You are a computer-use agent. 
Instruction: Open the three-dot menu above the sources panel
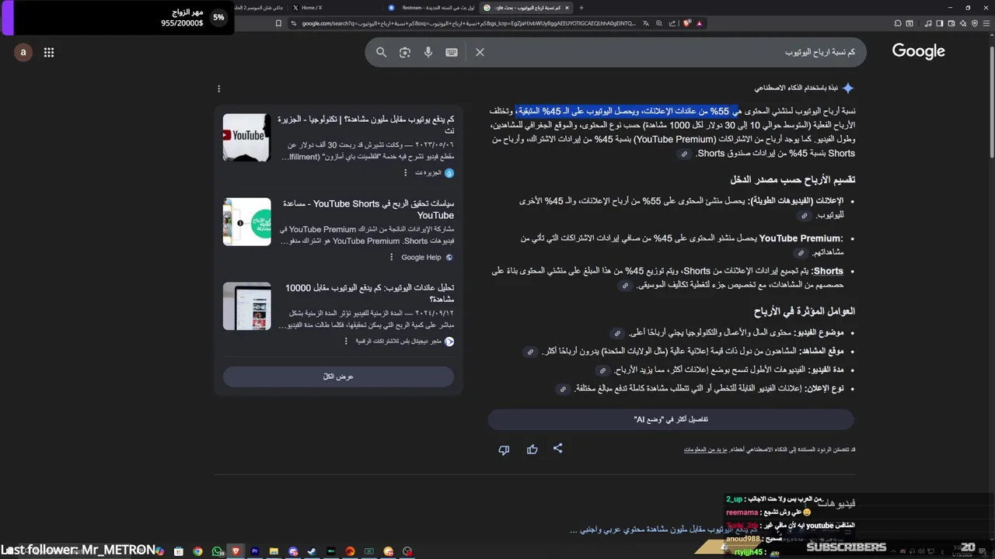(218, 89)
